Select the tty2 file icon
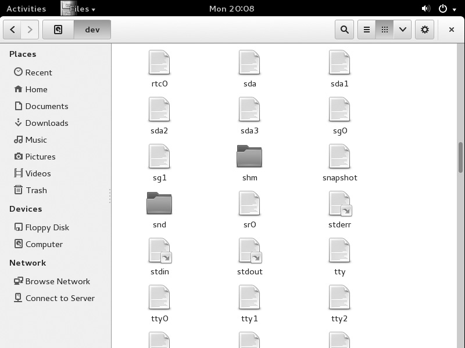 pyautogui.click(x=339, y=298)
